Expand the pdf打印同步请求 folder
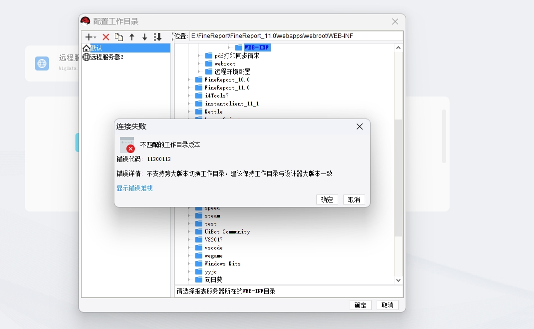The width and height of the screenshot is (534, 329). [199, 55]
